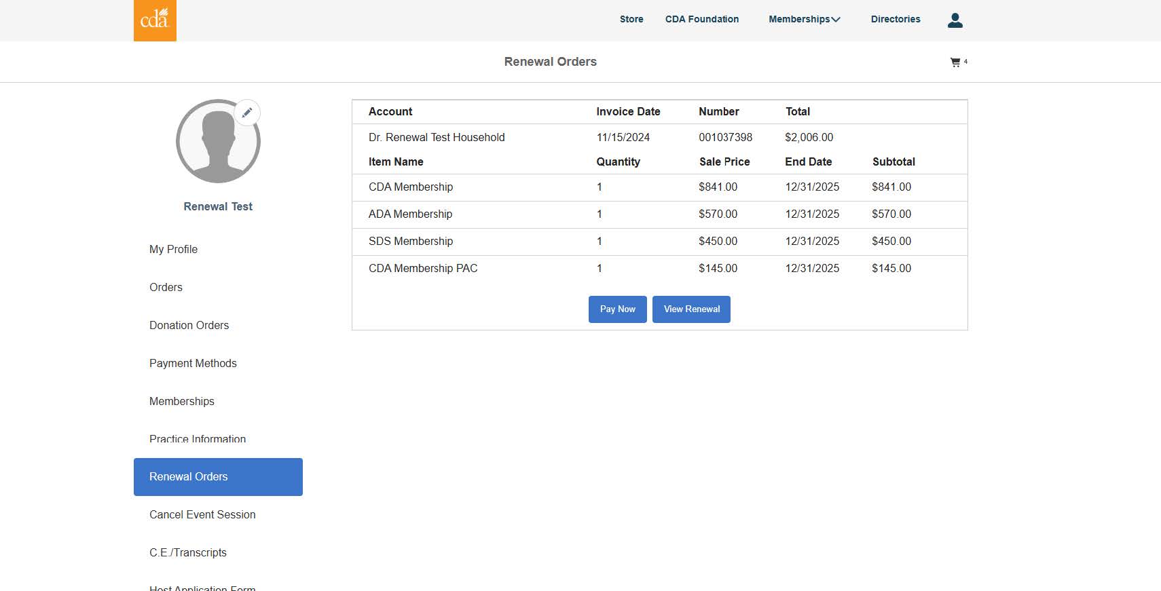
Task: Click the Renewal Orders page heading
Action: [x=551, y=62]
